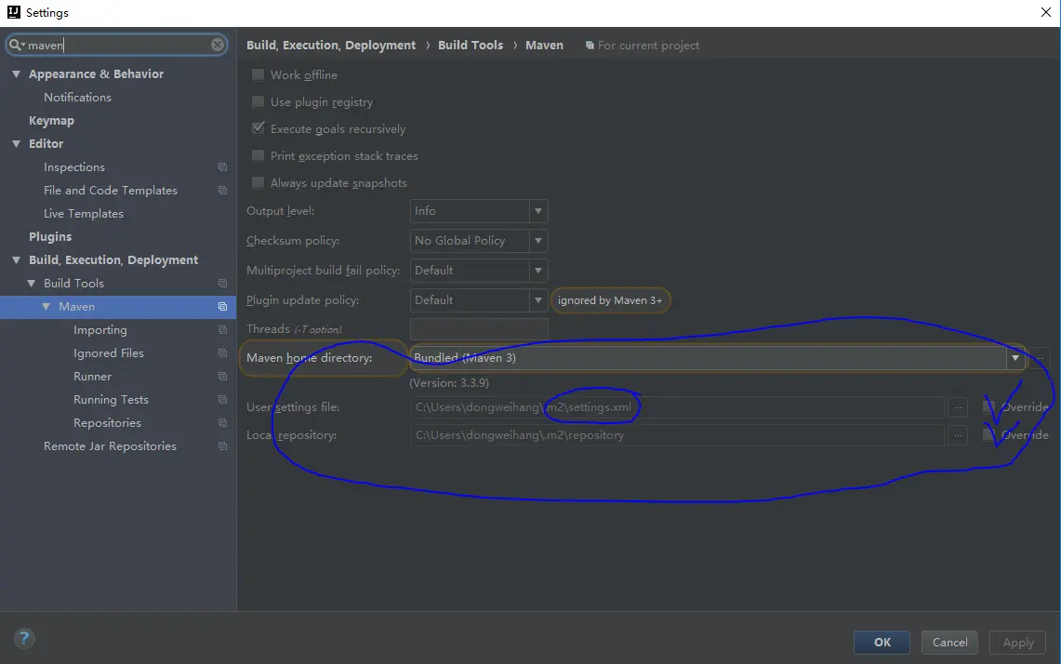Viewport: 1061px width, 664px height.
Task: Uncheck Execute goals recursively
Action: point(258,128)
